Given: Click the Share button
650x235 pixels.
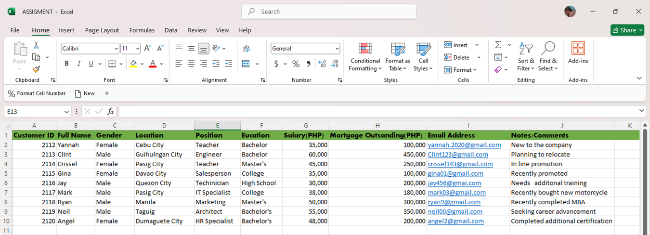Looking at the screenshot, I should 627,30.
